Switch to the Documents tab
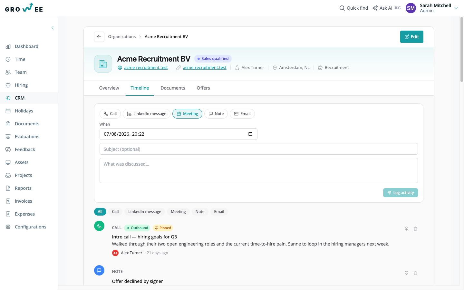 [x=173, y=88]
